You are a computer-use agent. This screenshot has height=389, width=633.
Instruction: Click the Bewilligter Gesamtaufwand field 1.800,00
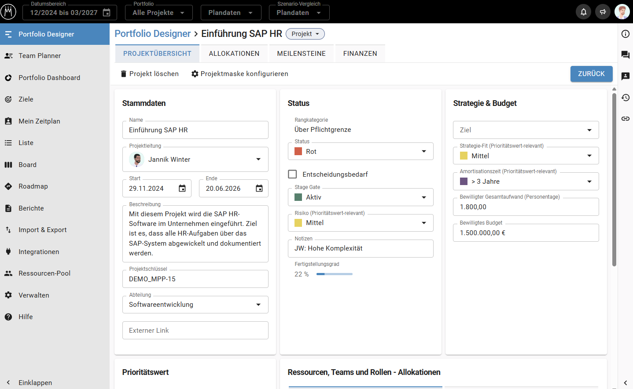[x=526, y=207]
